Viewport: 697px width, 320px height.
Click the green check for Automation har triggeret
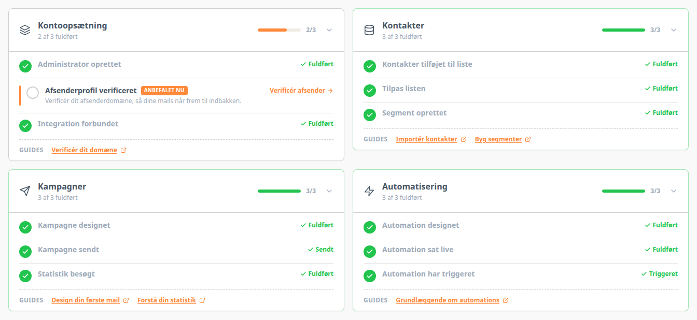[x=370, y=276]
